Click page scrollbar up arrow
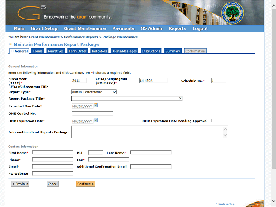Screen dimensions: 276x207 274,6
